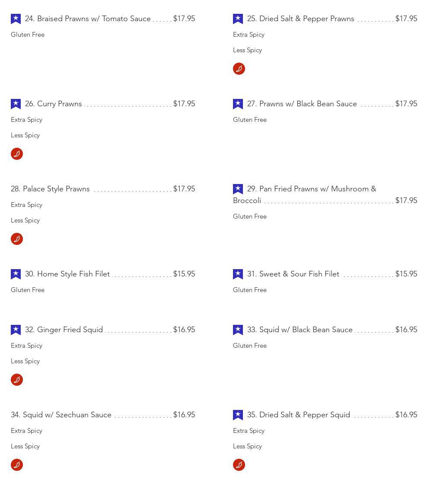The width and height of the screenshot is (421, 489).
Task: Click the chili pepper icon under Curry Prawns
Action: tap(17, 154)
